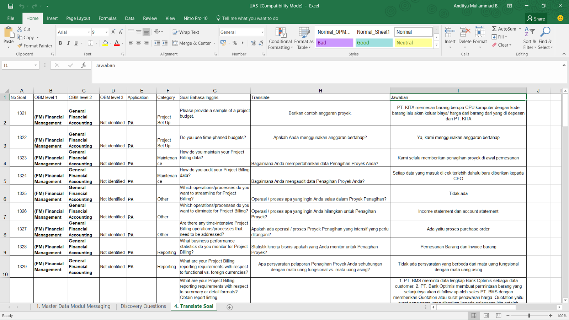Open the Formulas ribbon tab
The width and height of the screenshot is (569, 320).
(107, 18)
